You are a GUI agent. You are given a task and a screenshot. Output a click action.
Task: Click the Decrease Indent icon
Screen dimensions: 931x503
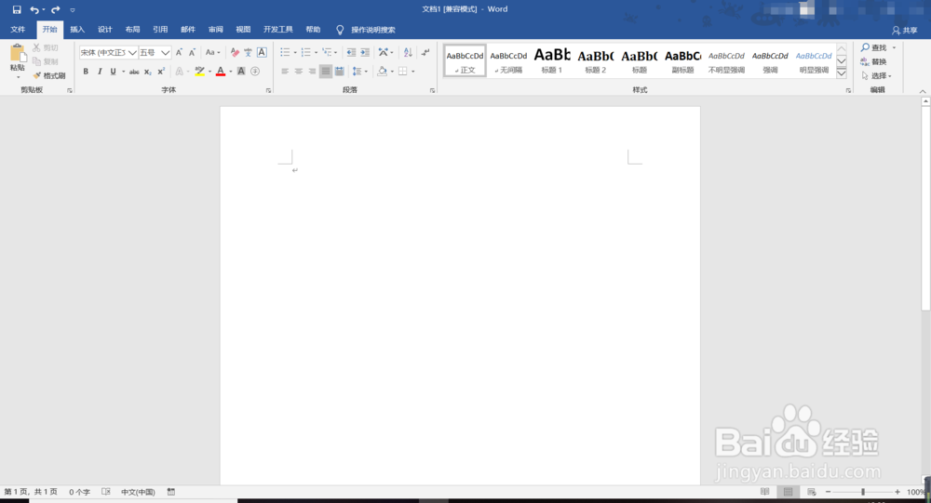coord(351,53)
